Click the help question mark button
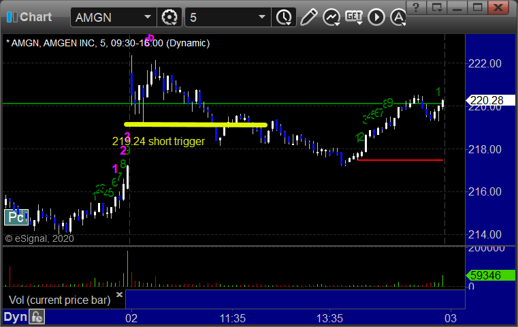 click(x=417, y=7)
